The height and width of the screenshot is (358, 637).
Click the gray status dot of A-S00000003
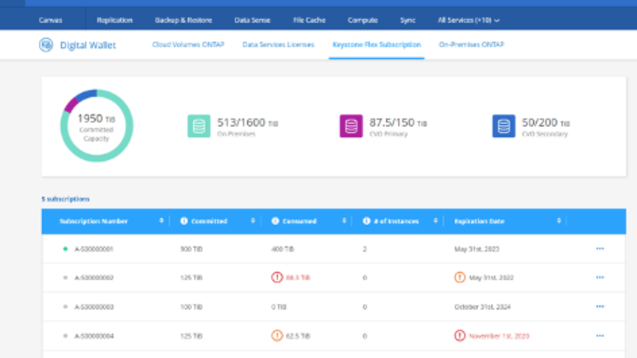65,307
